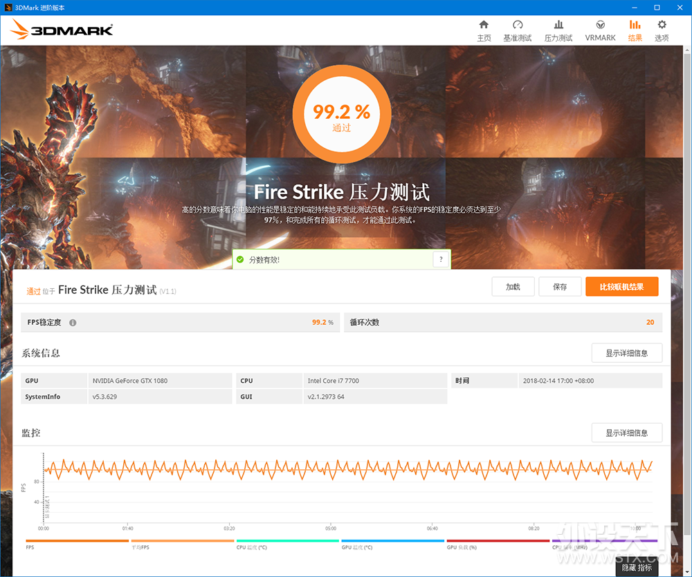Click the 循环次数 value 20
Viewport: 692px width, 577px height.
(x=650, y=322)
